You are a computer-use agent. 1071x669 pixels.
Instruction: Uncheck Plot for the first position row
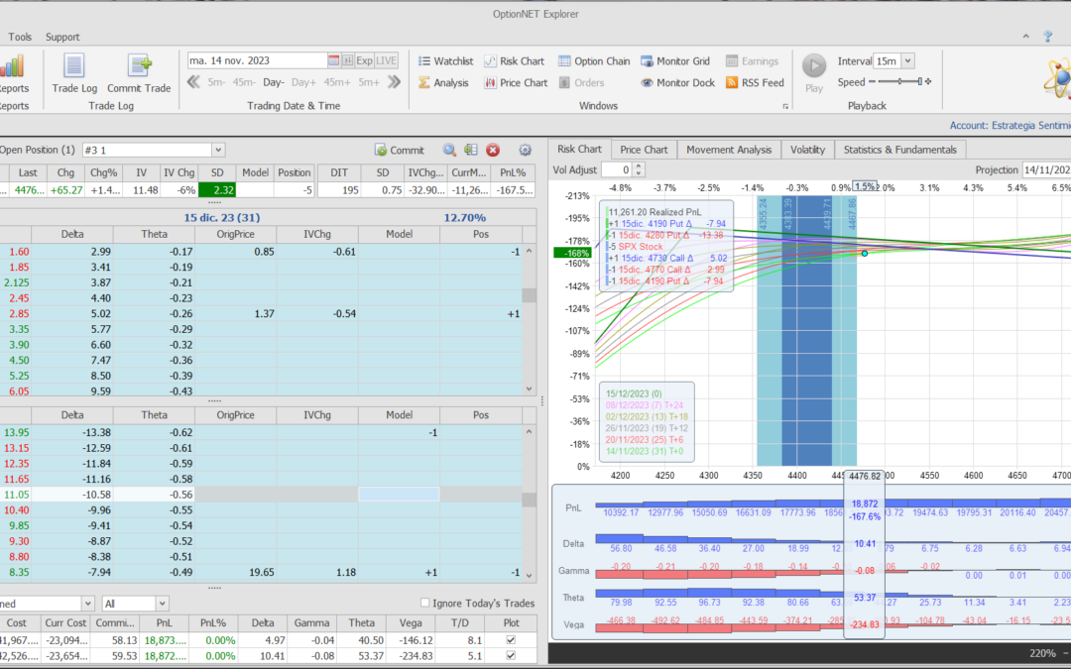[x=511, y=640]
